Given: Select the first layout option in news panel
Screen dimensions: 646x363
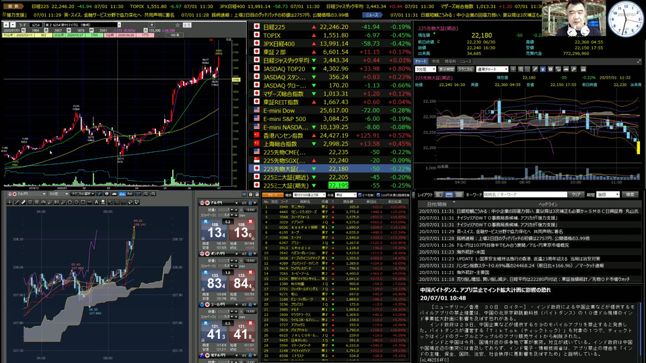Looking at the screenshot, I should 440,195.
